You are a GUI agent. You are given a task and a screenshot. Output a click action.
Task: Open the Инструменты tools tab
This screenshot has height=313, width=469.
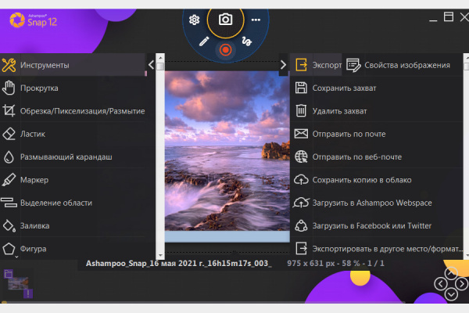pos(73,65)
